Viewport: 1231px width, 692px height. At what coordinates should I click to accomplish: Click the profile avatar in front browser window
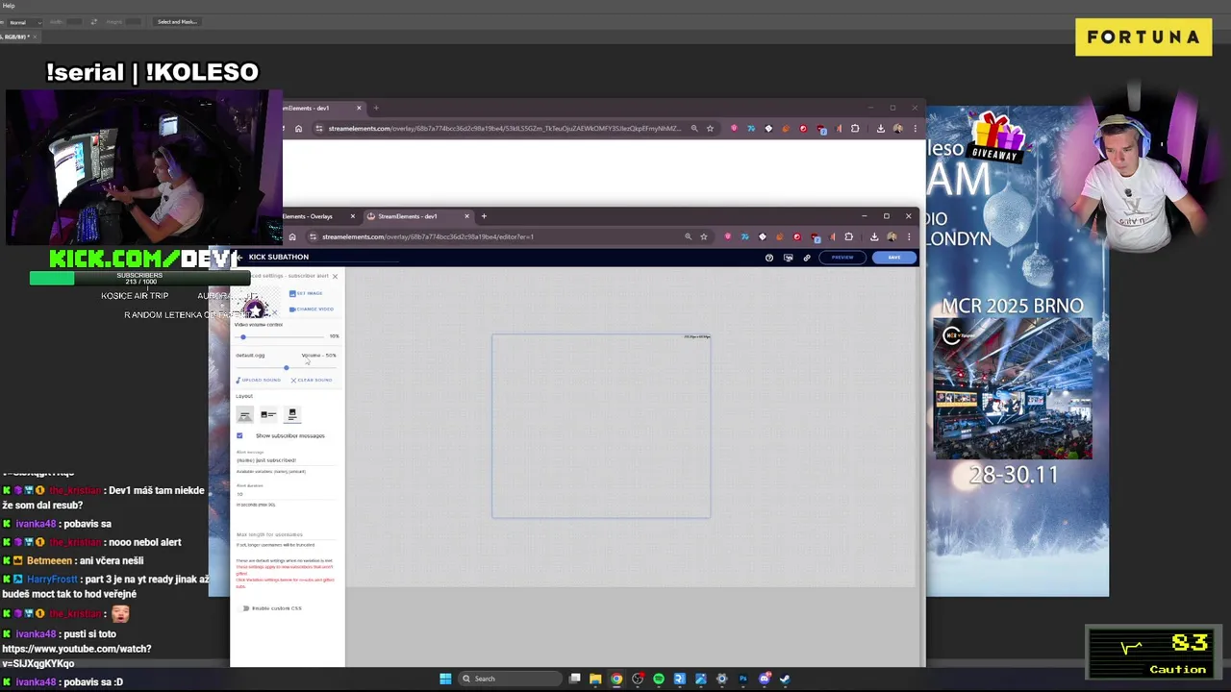pos(892,236)
